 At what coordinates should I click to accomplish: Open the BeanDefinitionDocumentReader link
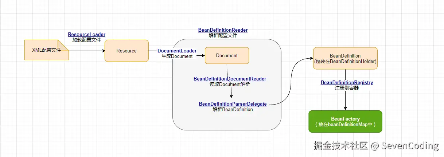coord(230,79)
